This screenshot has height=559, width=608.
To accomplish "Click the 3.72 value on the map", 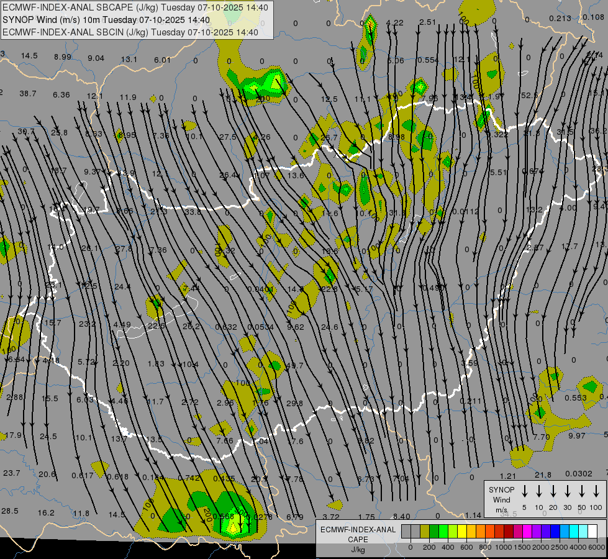I will point(331,517).
